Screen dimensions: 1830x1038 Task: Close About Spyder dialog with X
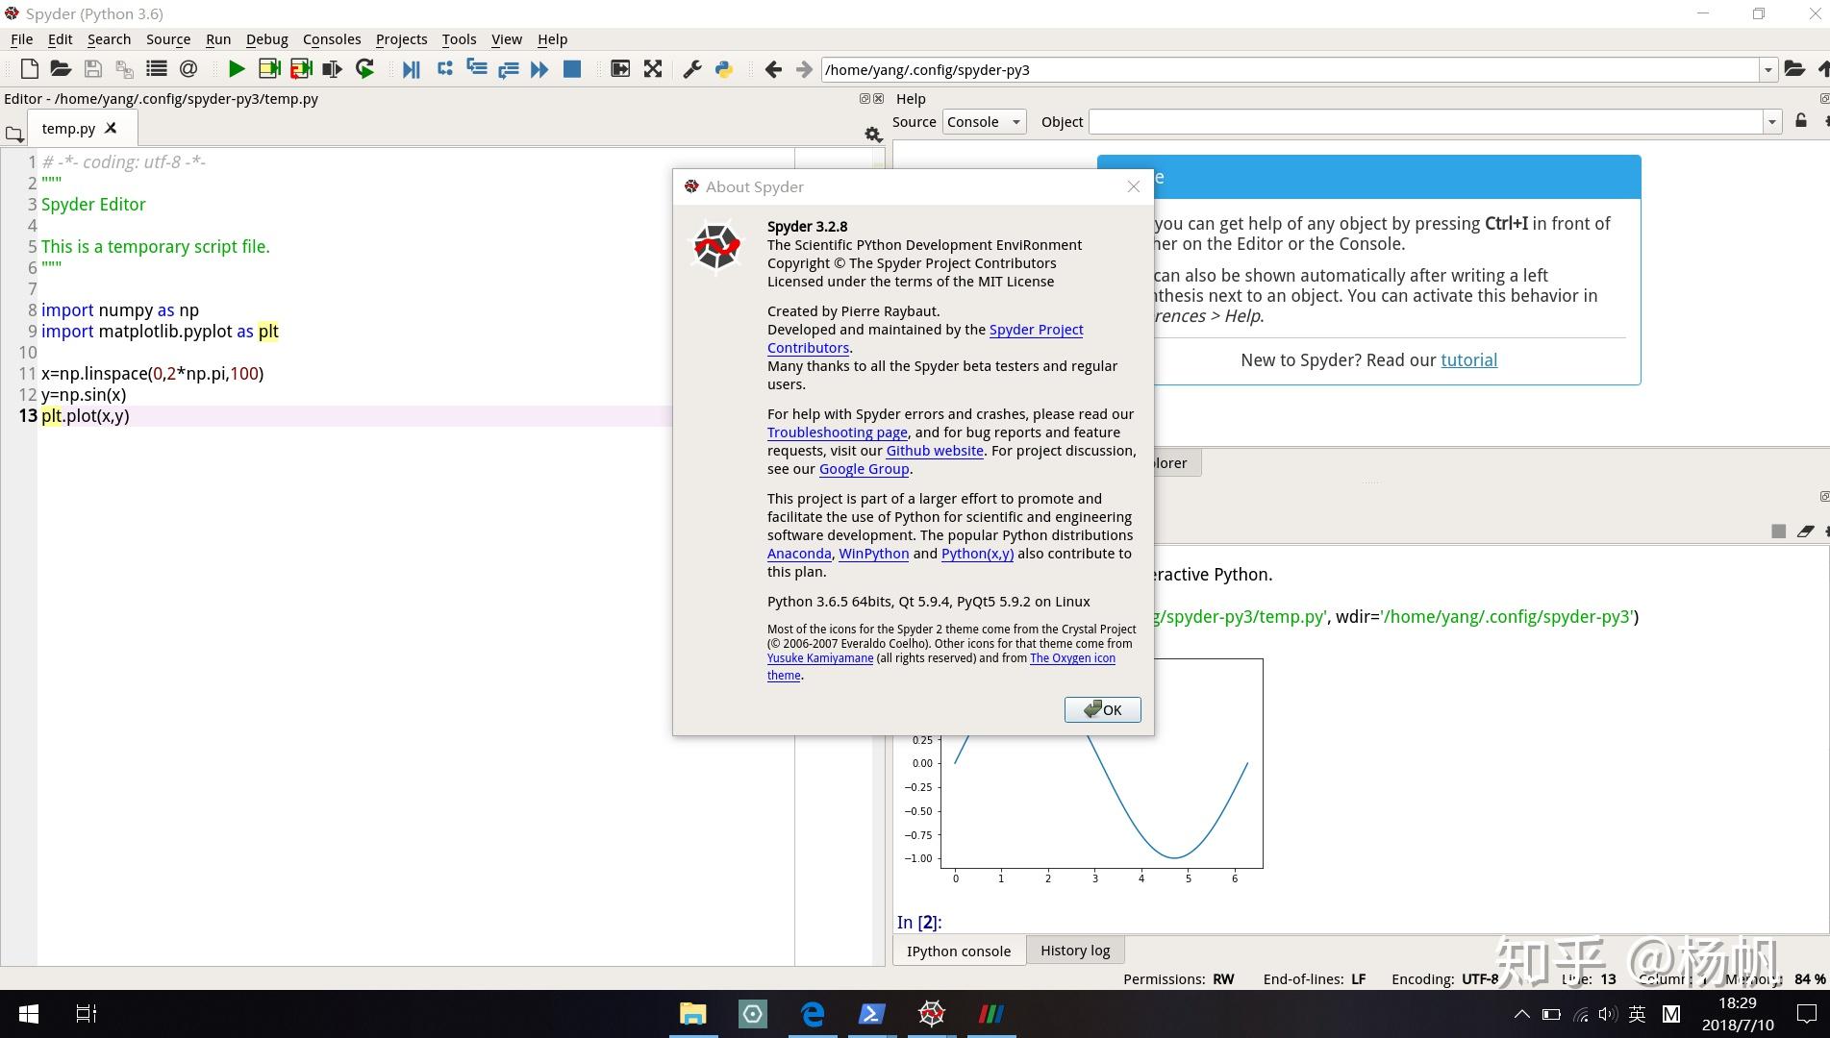[1134, 186]
